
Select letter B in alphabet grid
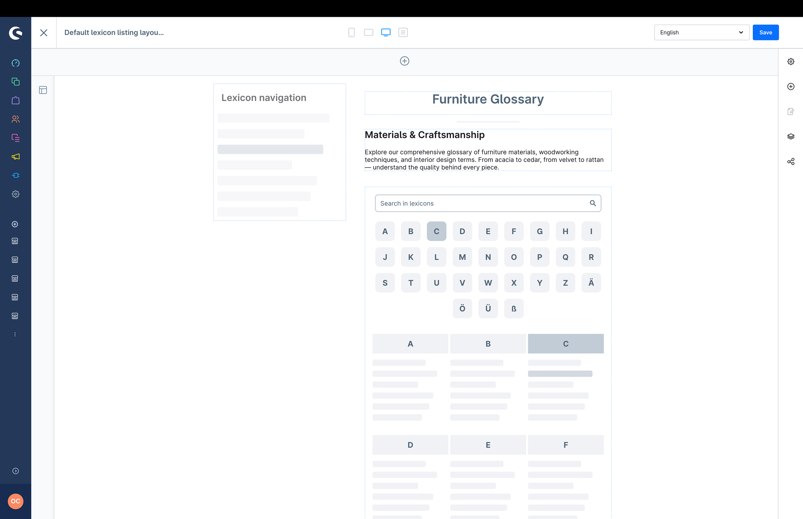tap(411, 231)
